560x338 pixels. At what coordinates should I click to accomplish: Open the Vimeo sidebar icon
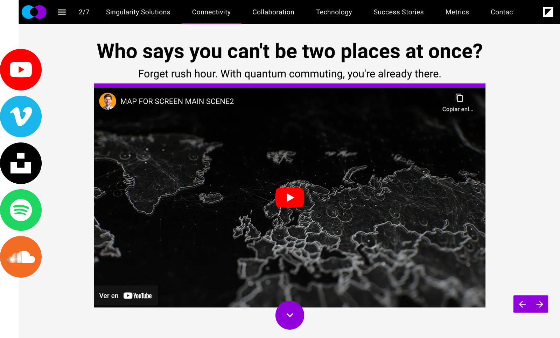[x=21, y=117]
